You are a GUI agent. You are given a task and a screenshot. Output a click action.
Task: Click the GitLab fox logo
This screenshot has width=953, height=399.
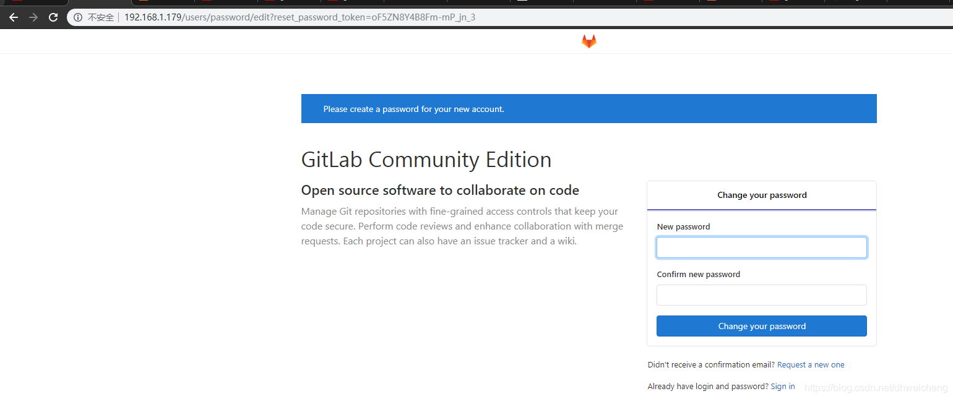589,41
